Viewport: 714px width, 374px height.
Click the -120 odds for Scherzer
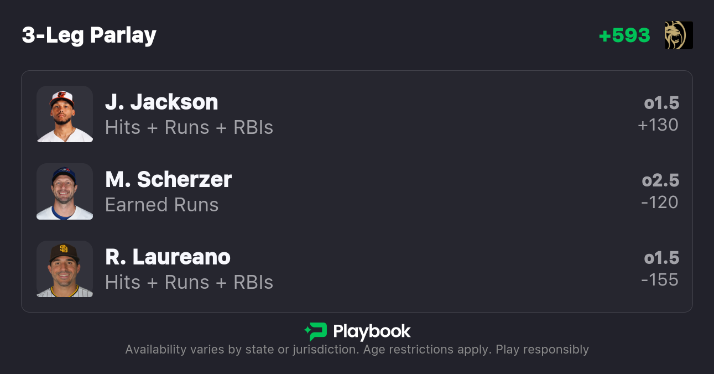coord(660,202)
